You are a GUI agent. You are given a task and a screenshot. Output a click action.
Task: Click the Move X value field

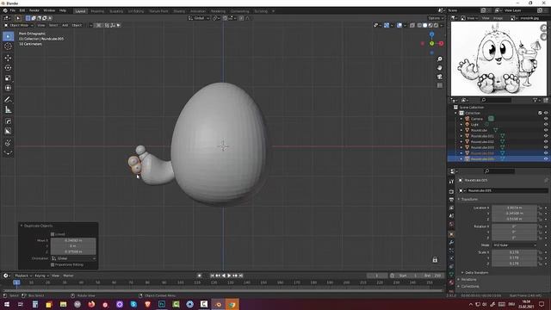[73, 240]
